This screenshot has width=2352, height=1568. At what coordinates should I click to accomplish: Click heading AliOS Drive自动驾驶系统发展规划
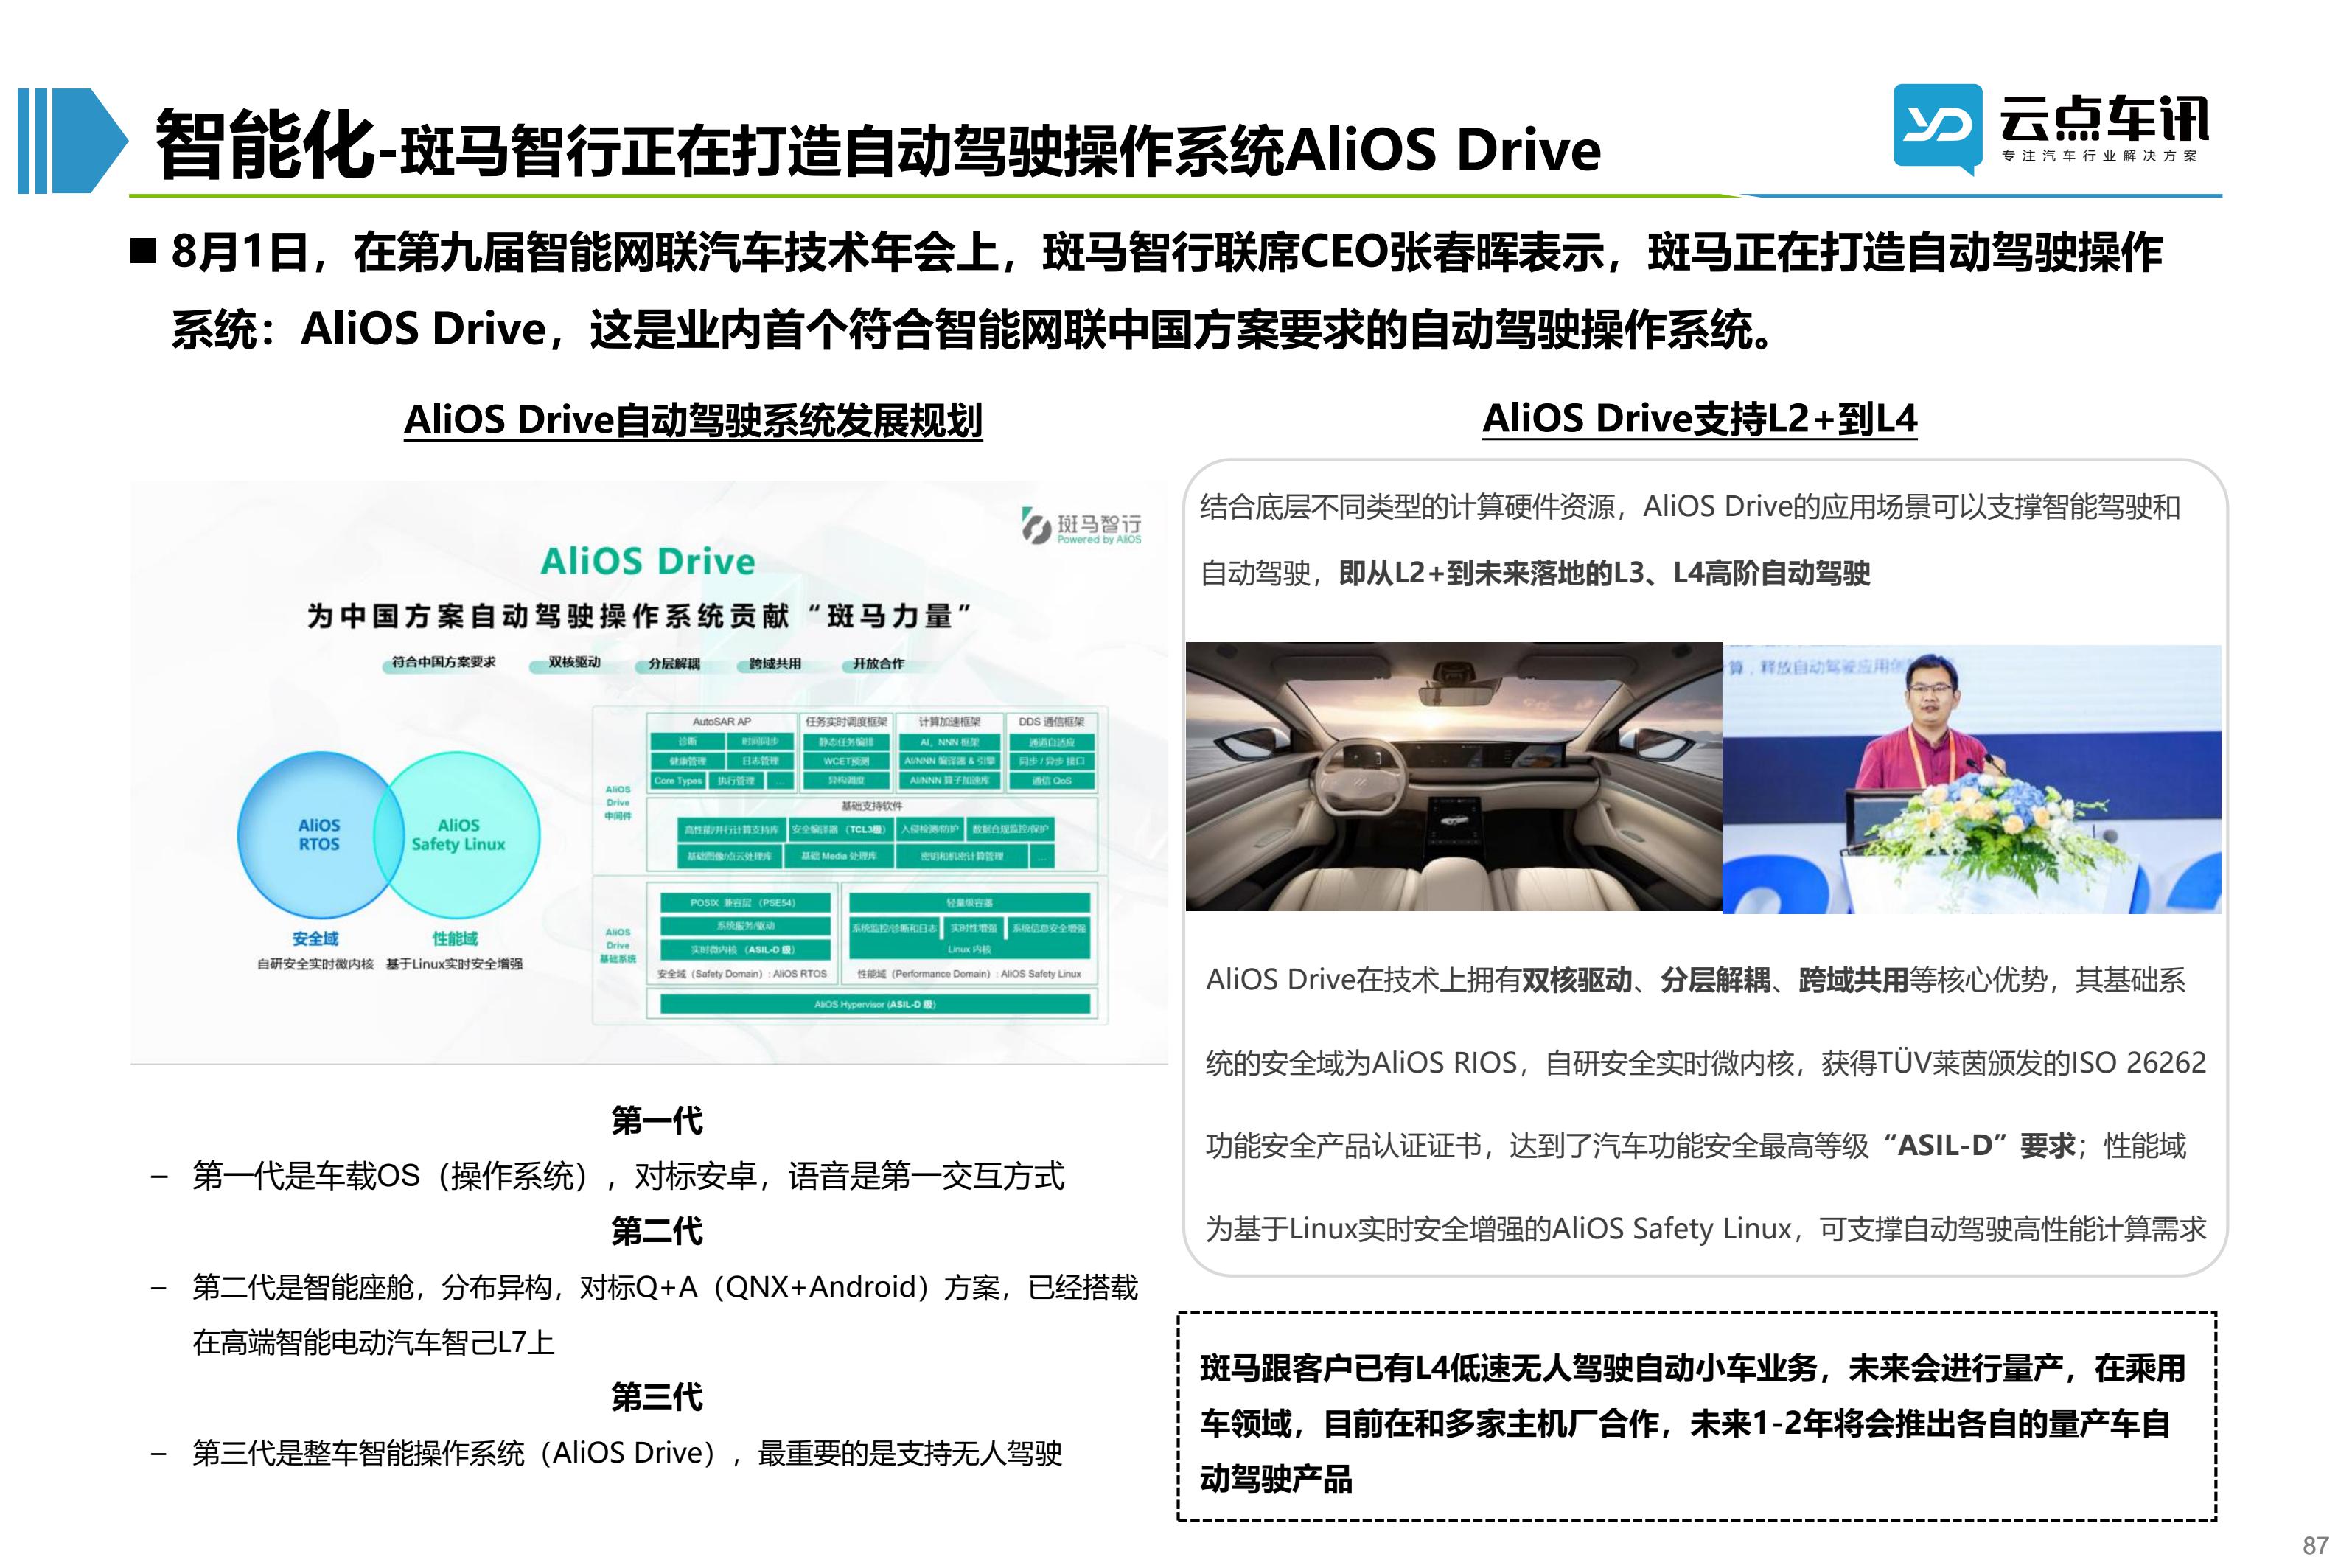click(693, 420)
